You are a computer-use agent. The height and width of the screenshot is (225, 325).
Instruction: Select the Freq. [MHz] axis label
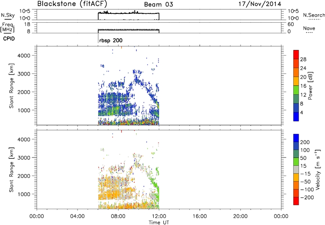7,28
